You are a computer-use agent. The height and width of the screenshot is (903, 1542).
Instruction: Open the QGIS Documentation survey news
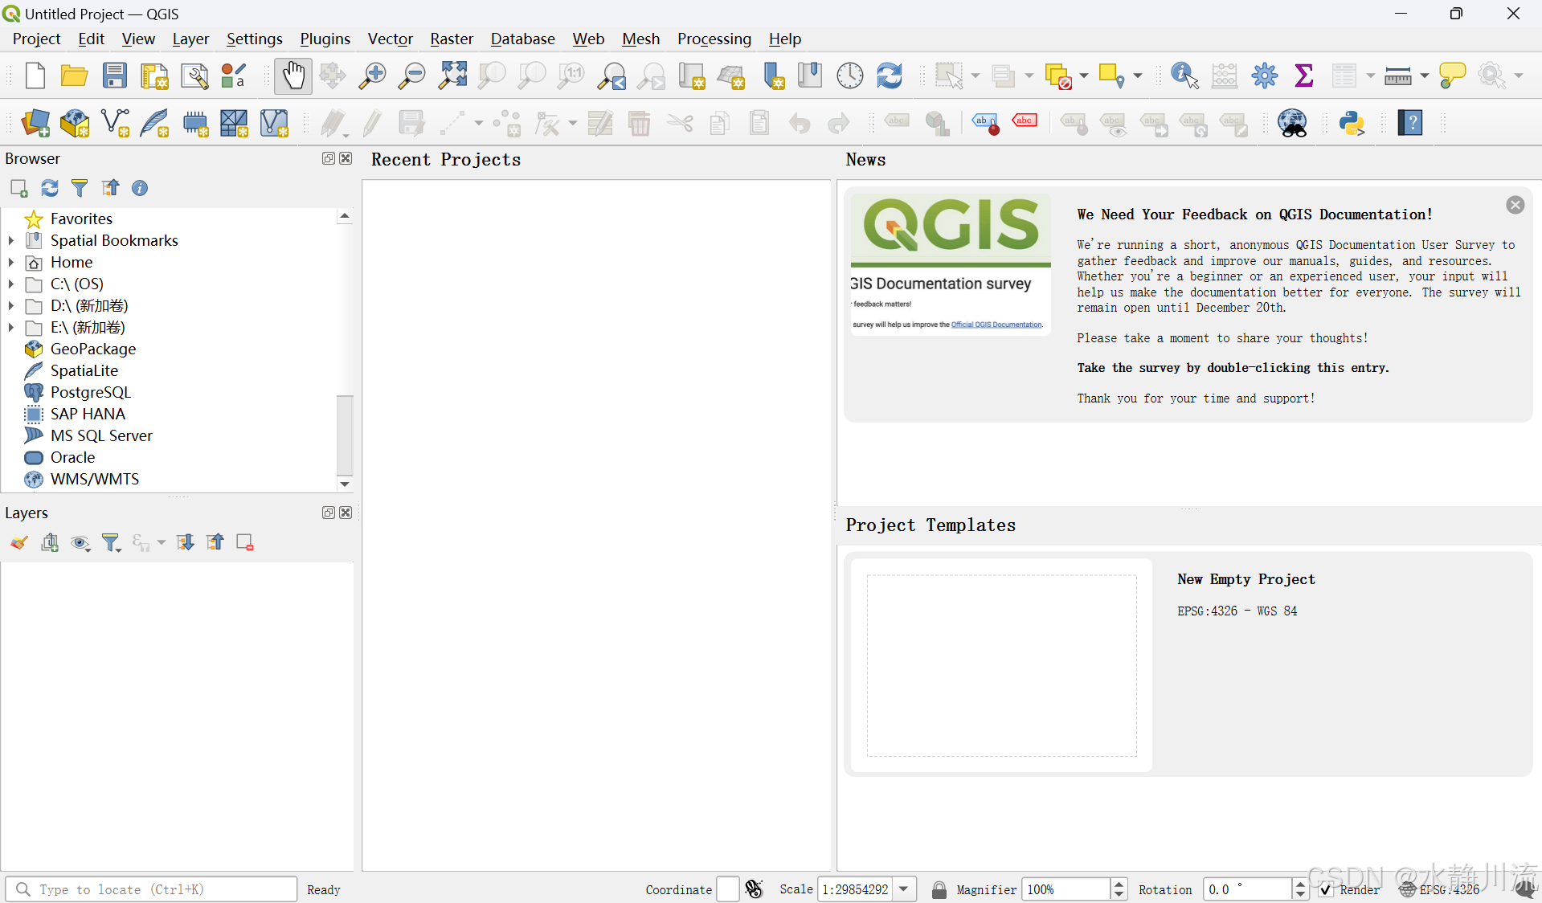click(1188, 304)
